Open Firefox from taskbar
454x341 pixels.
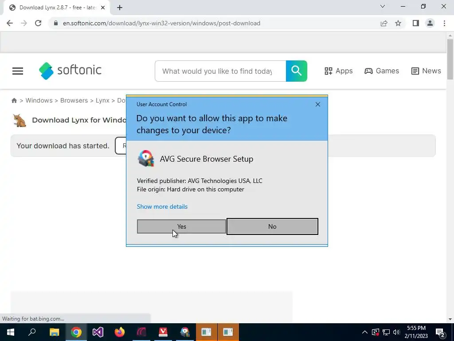click(120, 332)
